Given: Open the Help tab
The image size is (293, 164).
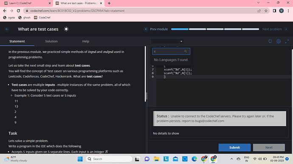Looking at the screenshot, I should (86, 41).
